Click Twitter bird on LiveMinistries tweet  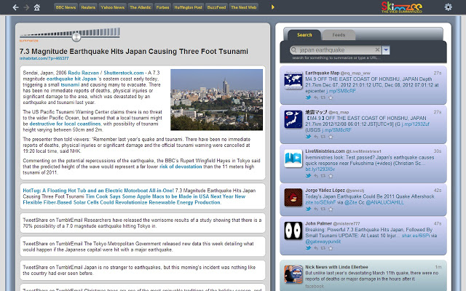(308, 176)
